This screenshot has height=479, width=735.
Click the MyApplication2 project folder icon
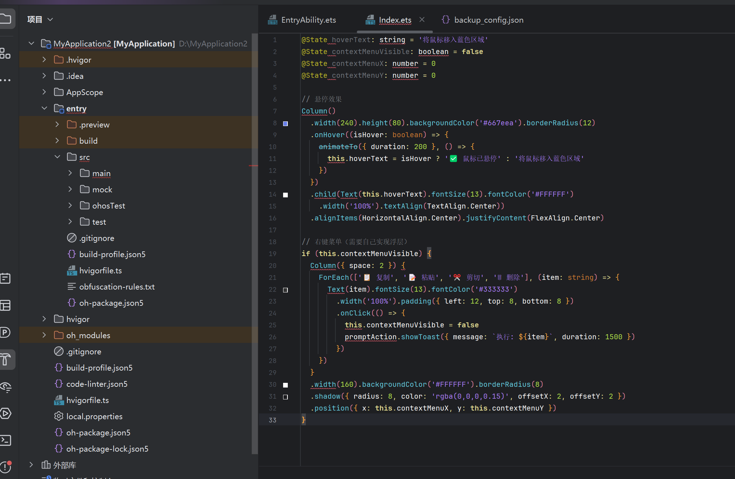tap(46, 43)
